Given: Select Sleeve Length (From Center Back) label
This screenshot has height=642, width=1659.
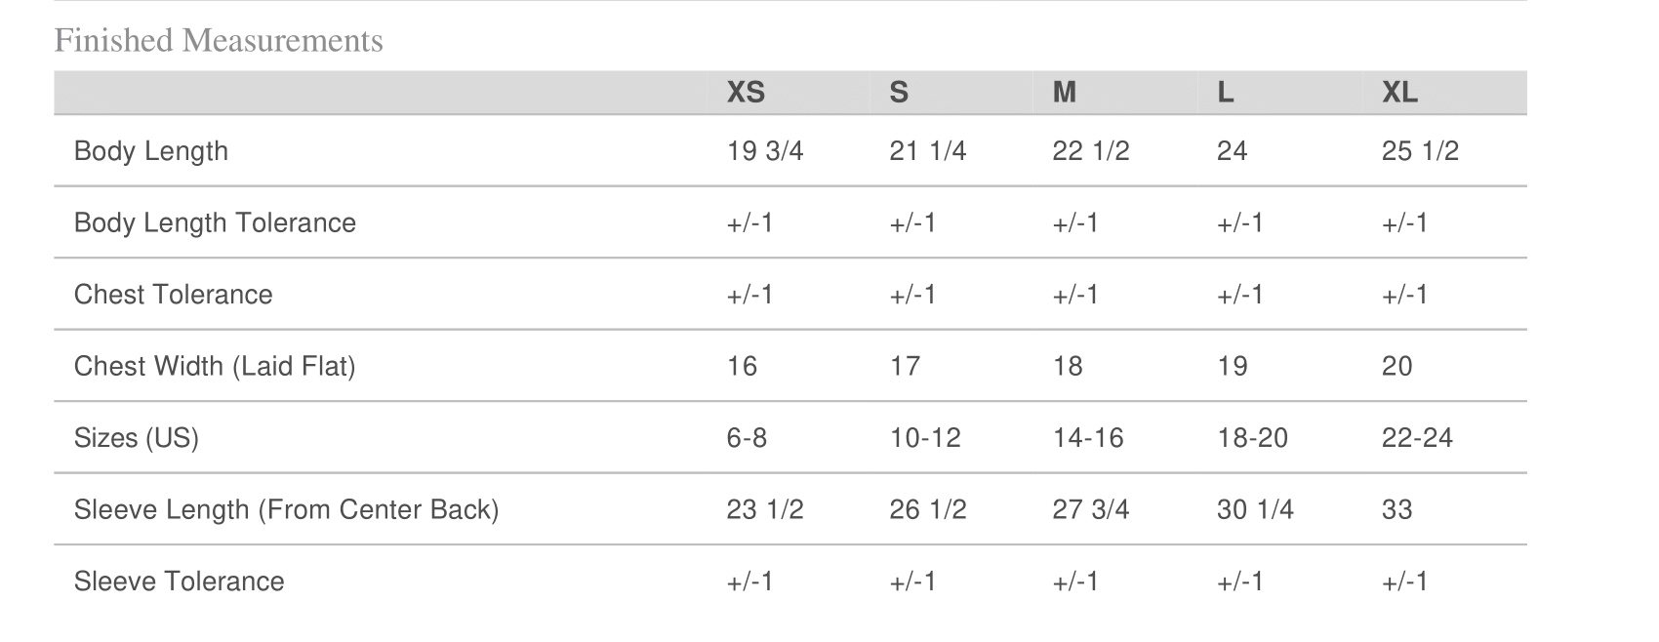Looking at the screenshot, I should click(x=286, y=509).
